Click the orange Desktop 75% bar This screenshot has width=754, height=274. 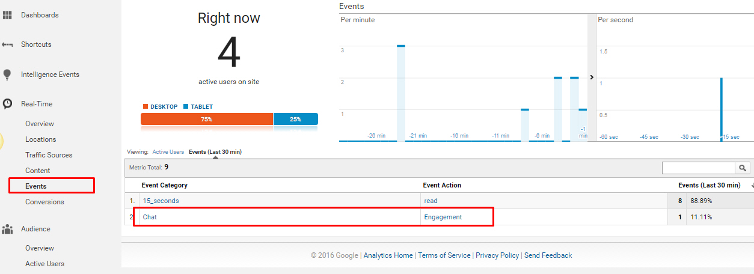(x=206, y=119)
